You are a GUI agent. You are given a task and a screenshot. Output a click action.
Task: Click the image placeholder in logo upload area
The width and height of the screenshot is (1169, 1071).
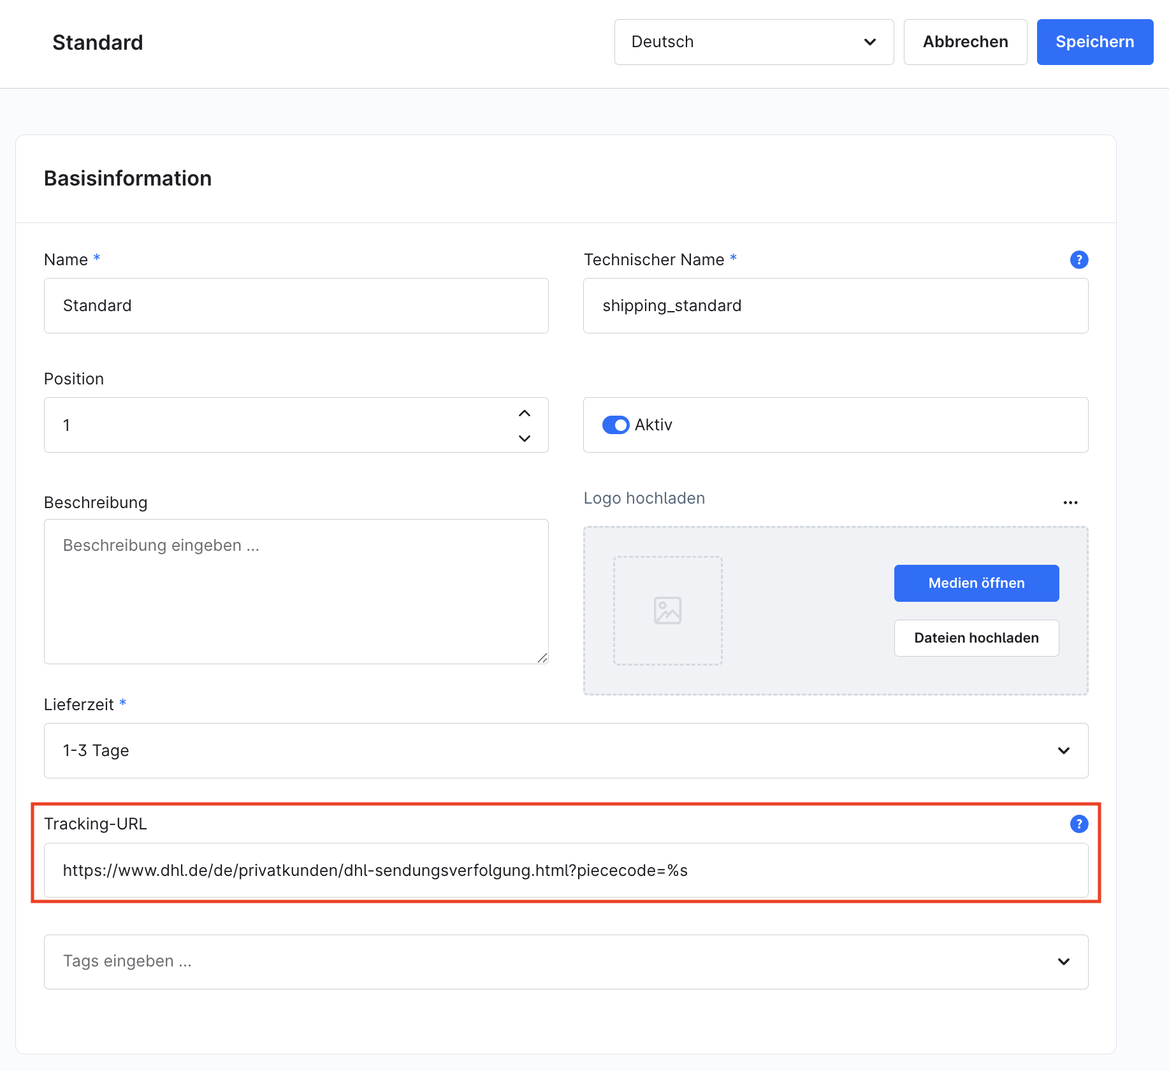667,611
